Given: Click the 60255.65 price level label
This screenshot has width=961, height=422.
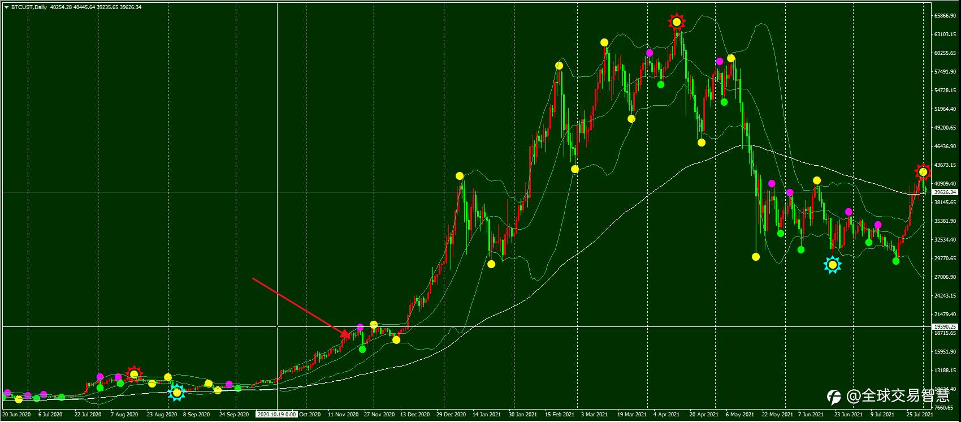Looking at the screenshot, I should tap(945, 53).
